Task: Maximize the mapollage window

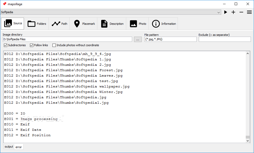Action: pyautogui.click(x=236, y=4)
